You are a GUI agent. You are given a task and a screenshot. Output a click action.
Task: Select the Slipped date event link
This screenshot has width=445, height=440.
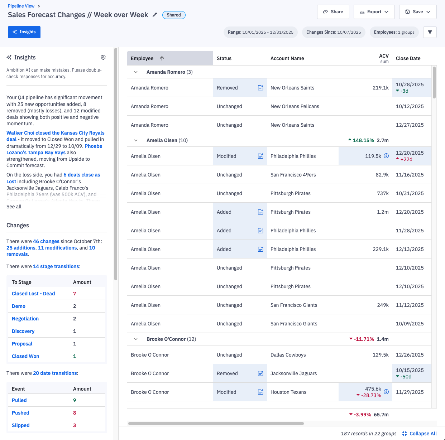pos(21,425)
